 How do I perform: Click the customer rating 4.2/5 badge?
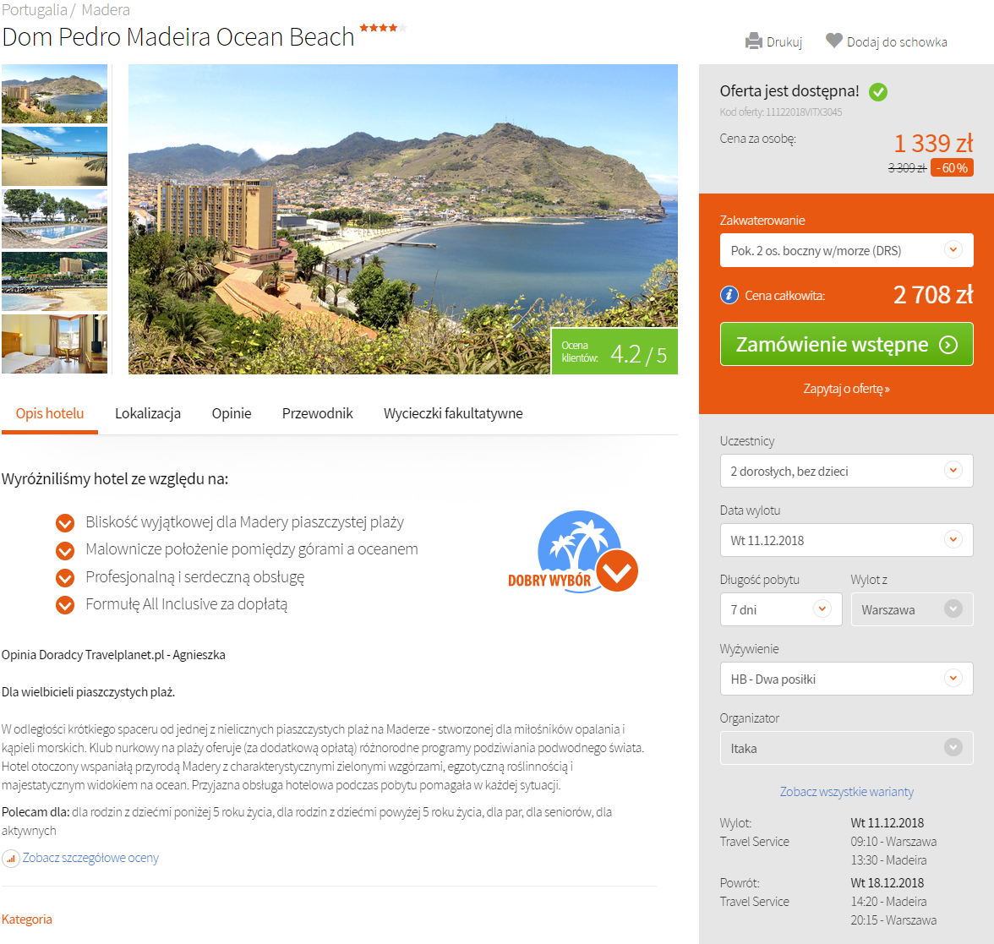coord(614,352)
